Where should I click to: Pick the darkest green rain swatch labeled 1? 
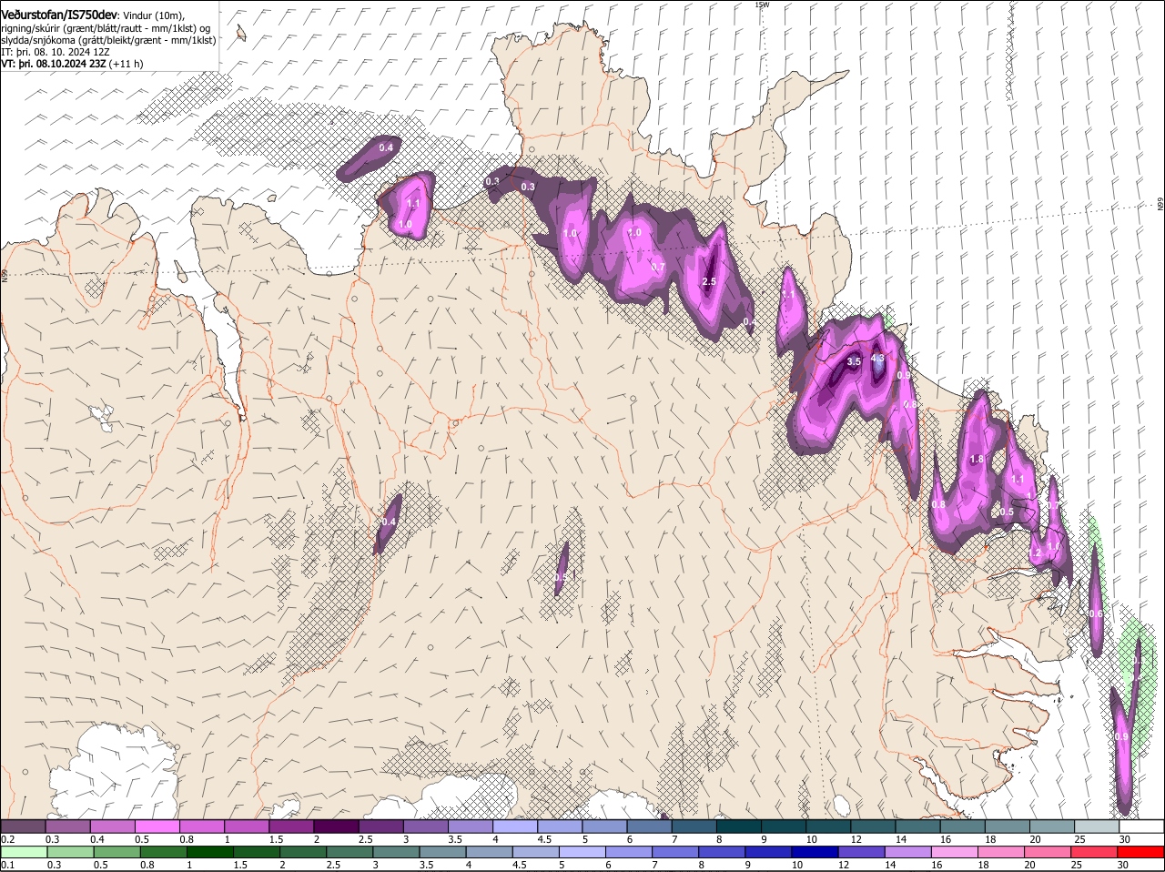pos(209,852)
